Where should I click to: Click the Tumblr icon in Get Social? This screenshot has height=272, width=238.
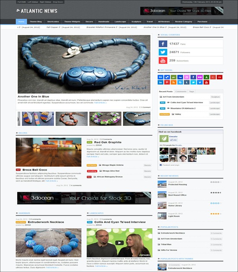coord(187,82)
